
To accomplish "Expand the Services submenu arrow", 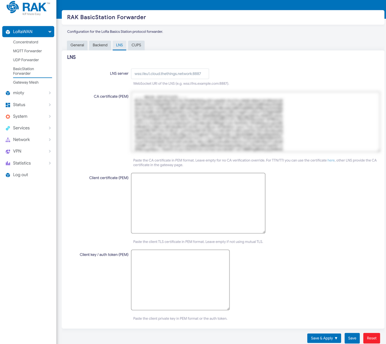I will point(50,128).
